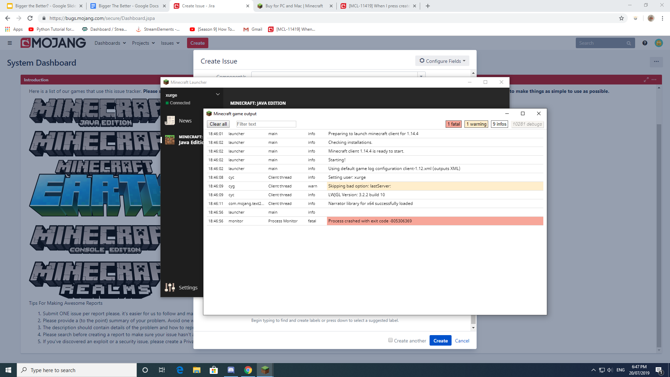Toggle the Create another checkbox
This screenshot has width=670, height=377.
(x=390, y=340)
